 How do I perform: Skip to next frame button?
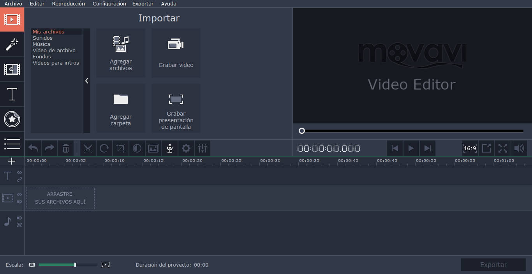point(427,148)
